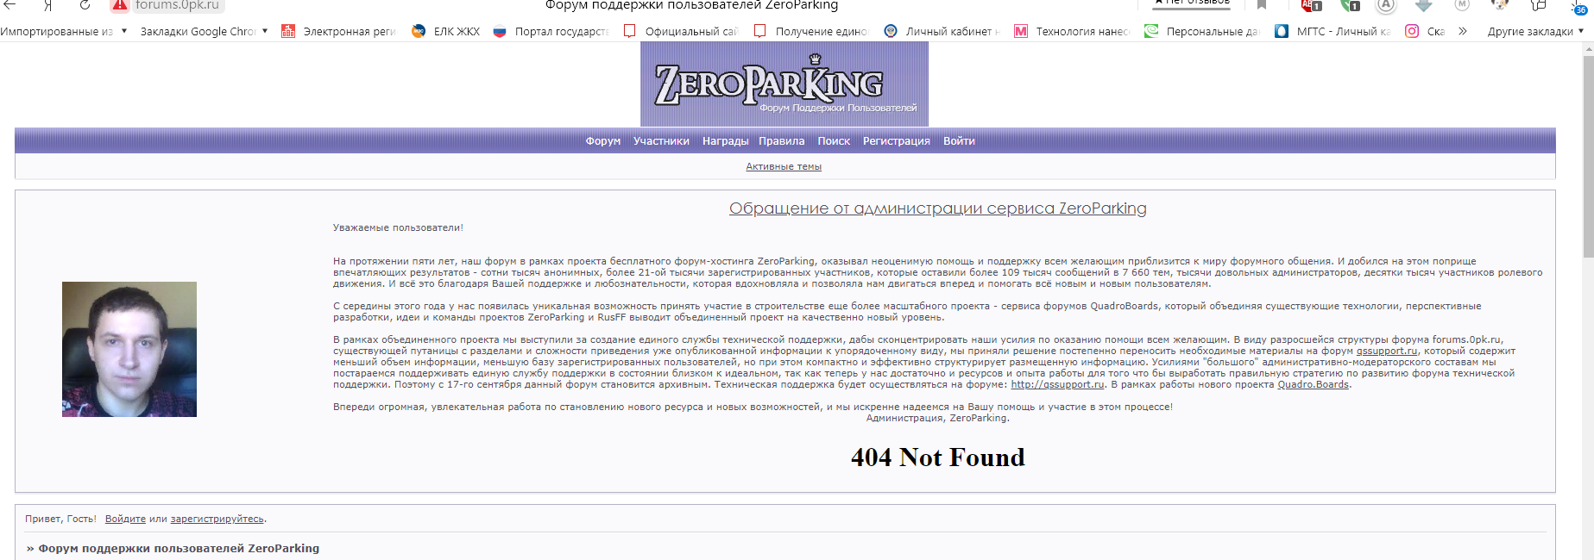Image resolution: width=1594 pixels, height=560 pixels.
Task: Expand the 'Импортированные из' bookmarks folder
Action: pyautogui.click(x=64, y=31)
